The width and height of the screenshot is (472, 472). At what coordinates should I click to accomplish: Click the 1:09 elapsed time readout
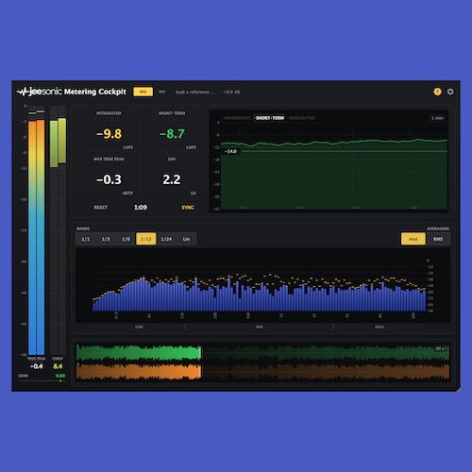point(141,208)
